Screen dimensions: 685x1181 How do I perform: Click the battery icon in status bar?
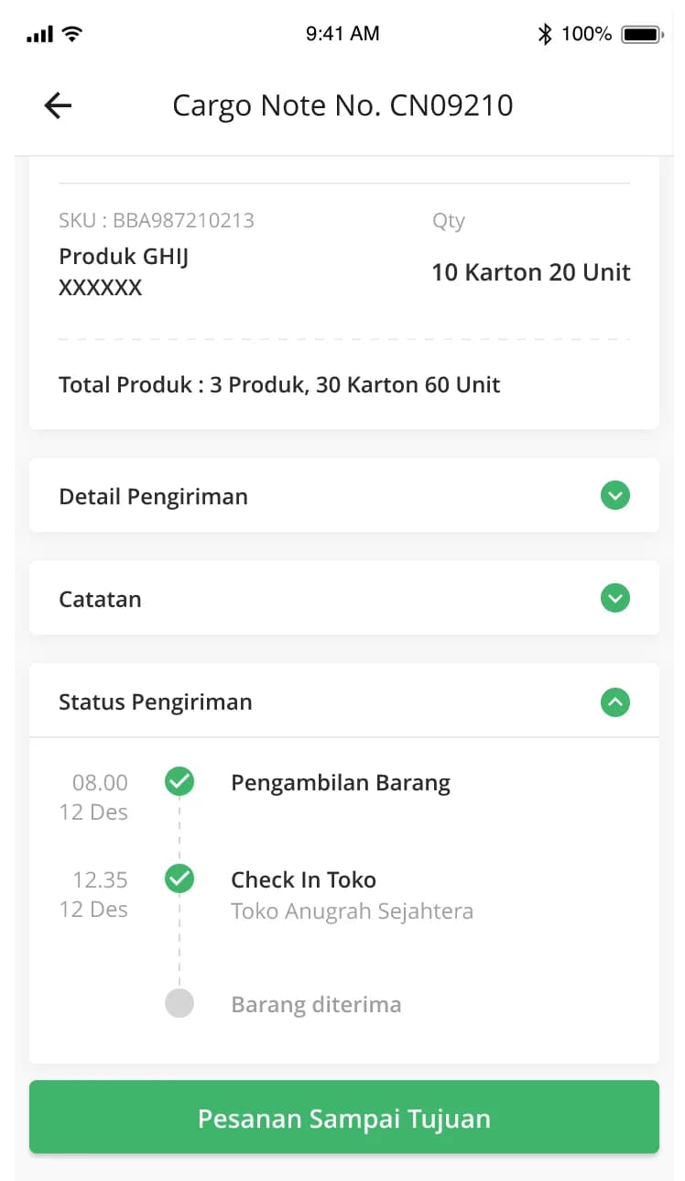click(642, 34)
